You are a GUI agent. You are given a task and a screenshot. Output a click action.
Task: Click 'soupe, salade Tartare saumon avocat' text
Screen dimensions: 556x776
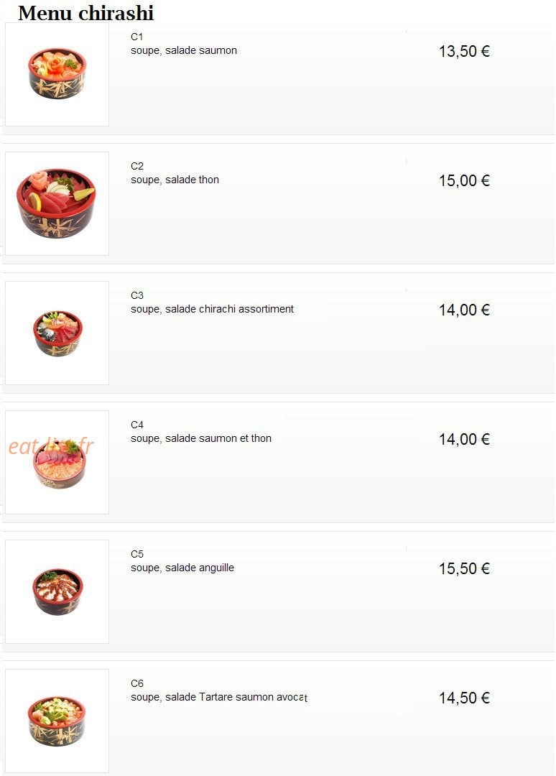[219, 697]
